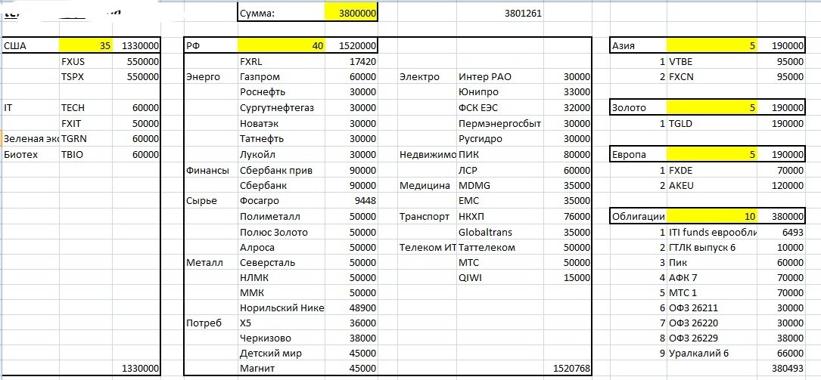The width and height of the screenshot is (821, 380).
Task: Select the Азия header cell
Action: point(639,45)
